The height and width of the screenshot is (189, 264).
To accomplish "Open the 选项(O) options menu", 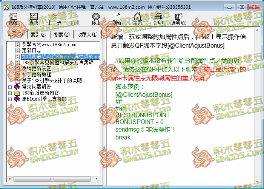I will point(179,19).
